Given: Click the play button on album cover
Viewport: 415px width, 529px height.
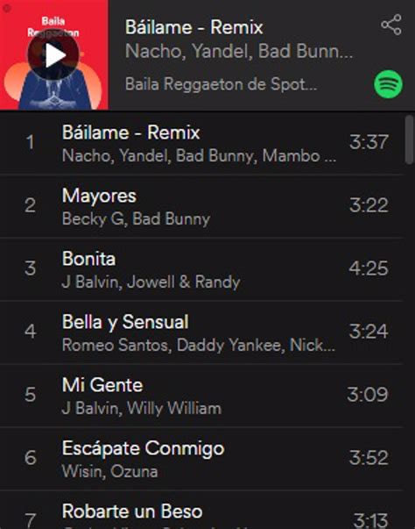Looking at the screenshot, I should click(x=53, y=55).
